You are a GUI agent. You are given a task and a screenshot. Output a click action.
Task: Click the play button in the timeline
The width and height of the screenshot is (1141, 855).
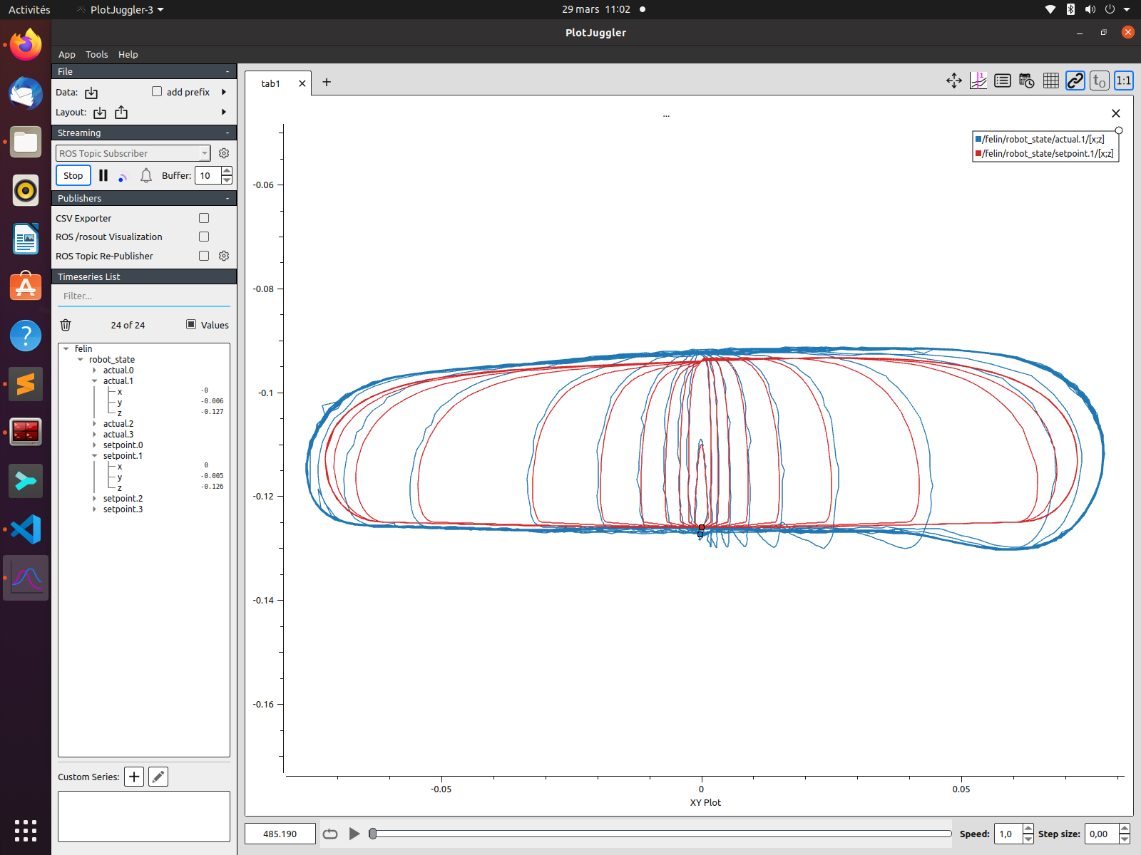pyautogui.click(x=354, y=834)
